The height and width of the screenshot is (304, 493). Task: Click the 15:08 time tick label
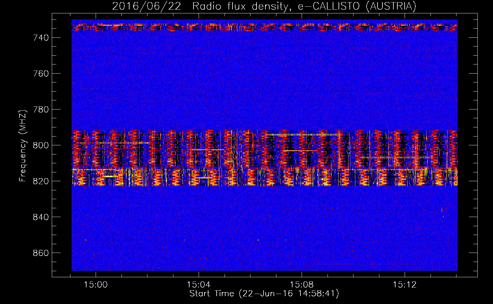[x=302, y=285]
